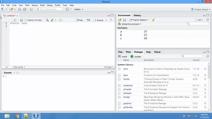
Task: Remove the cluster package icon
Action: [205, 79]
